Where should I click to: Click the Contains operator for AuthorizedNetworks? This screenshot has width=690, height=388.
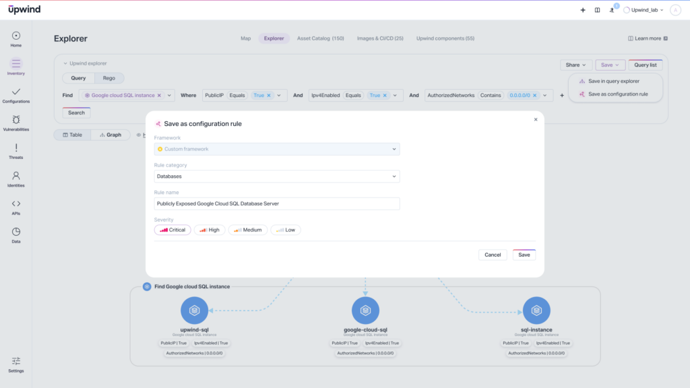(x=491, y=96)
